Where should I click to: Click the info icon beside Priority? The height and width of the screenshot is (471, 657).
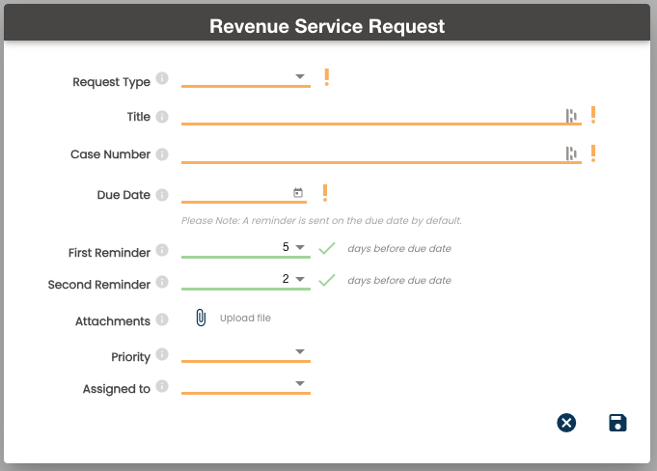[x=162, y=354]
